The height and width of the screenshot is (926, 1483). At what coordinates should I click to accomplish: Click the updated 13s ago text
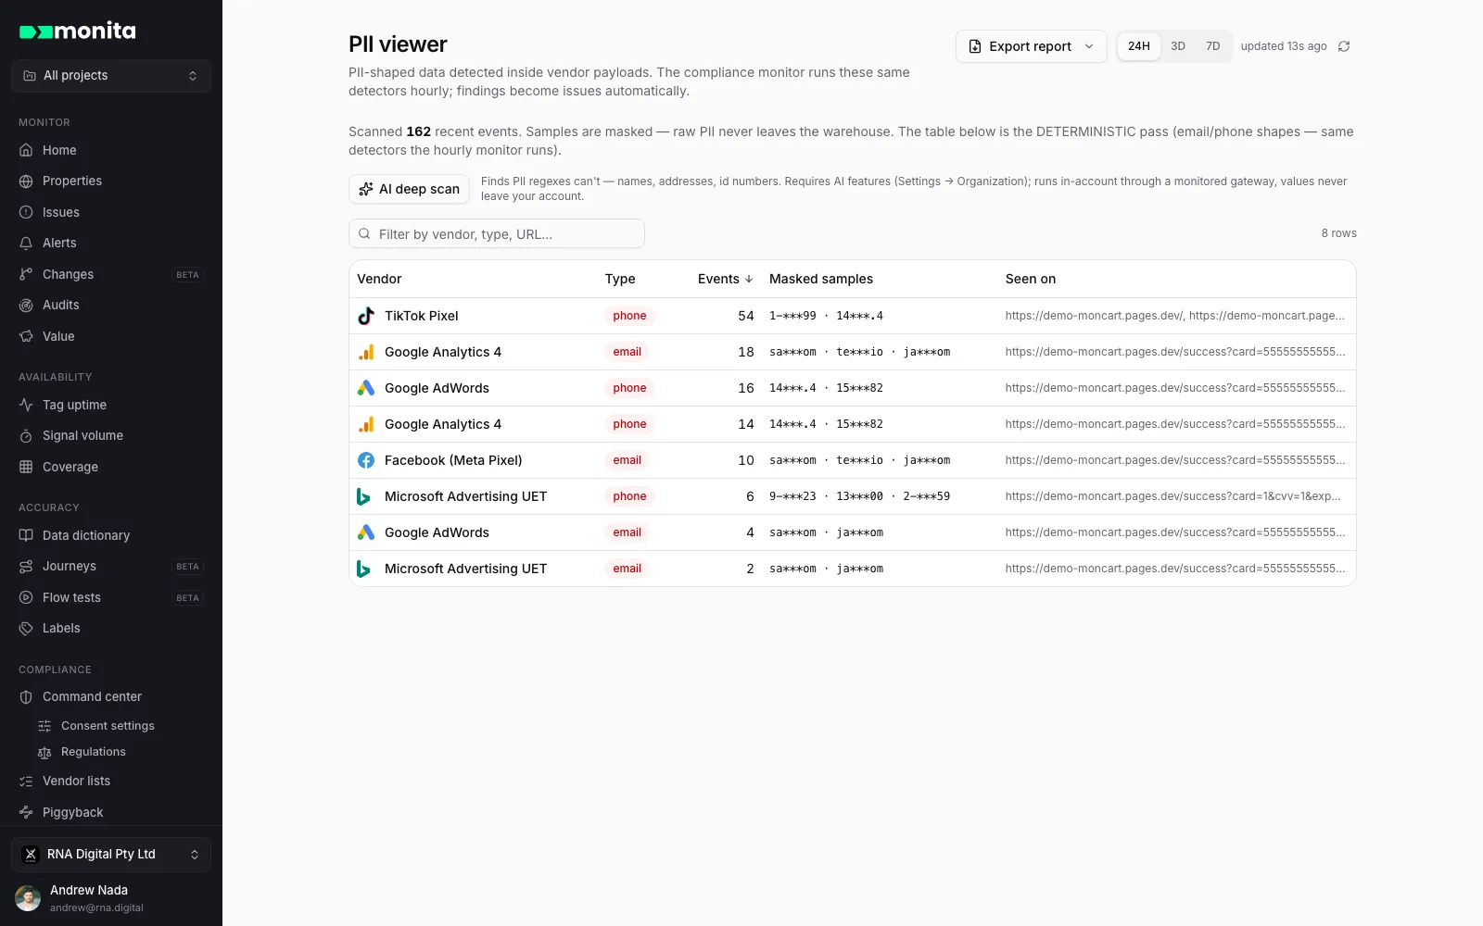(1284, 46)
